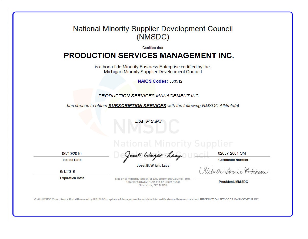Select "with the following NMSDC Affiliate(s)" text
This screenshot has width=308, height=239.
coord(203,106)
